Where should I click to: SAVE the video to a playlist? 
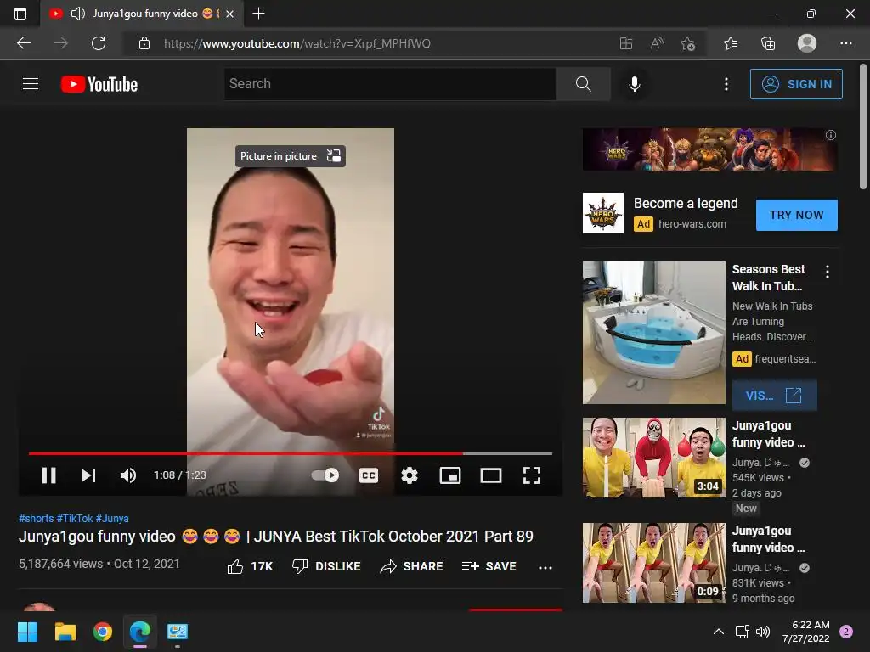tap(489, 566)
